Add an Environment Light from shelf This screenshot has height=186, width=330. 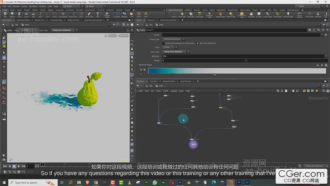241,14
